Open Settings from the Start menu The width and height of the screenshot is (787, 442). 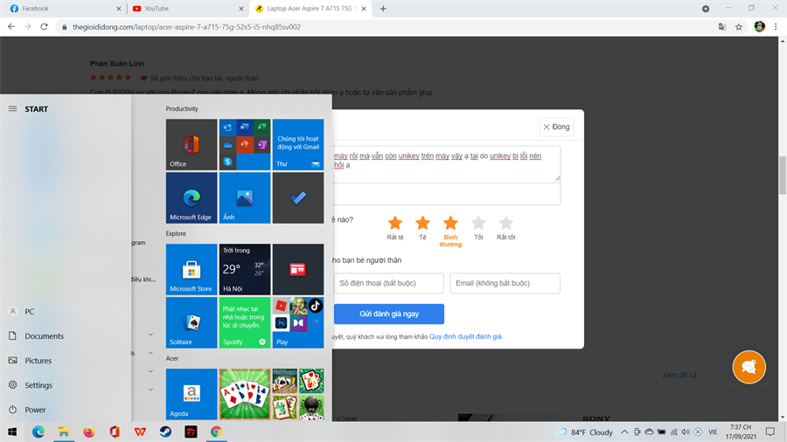click(x=38, y=385)
